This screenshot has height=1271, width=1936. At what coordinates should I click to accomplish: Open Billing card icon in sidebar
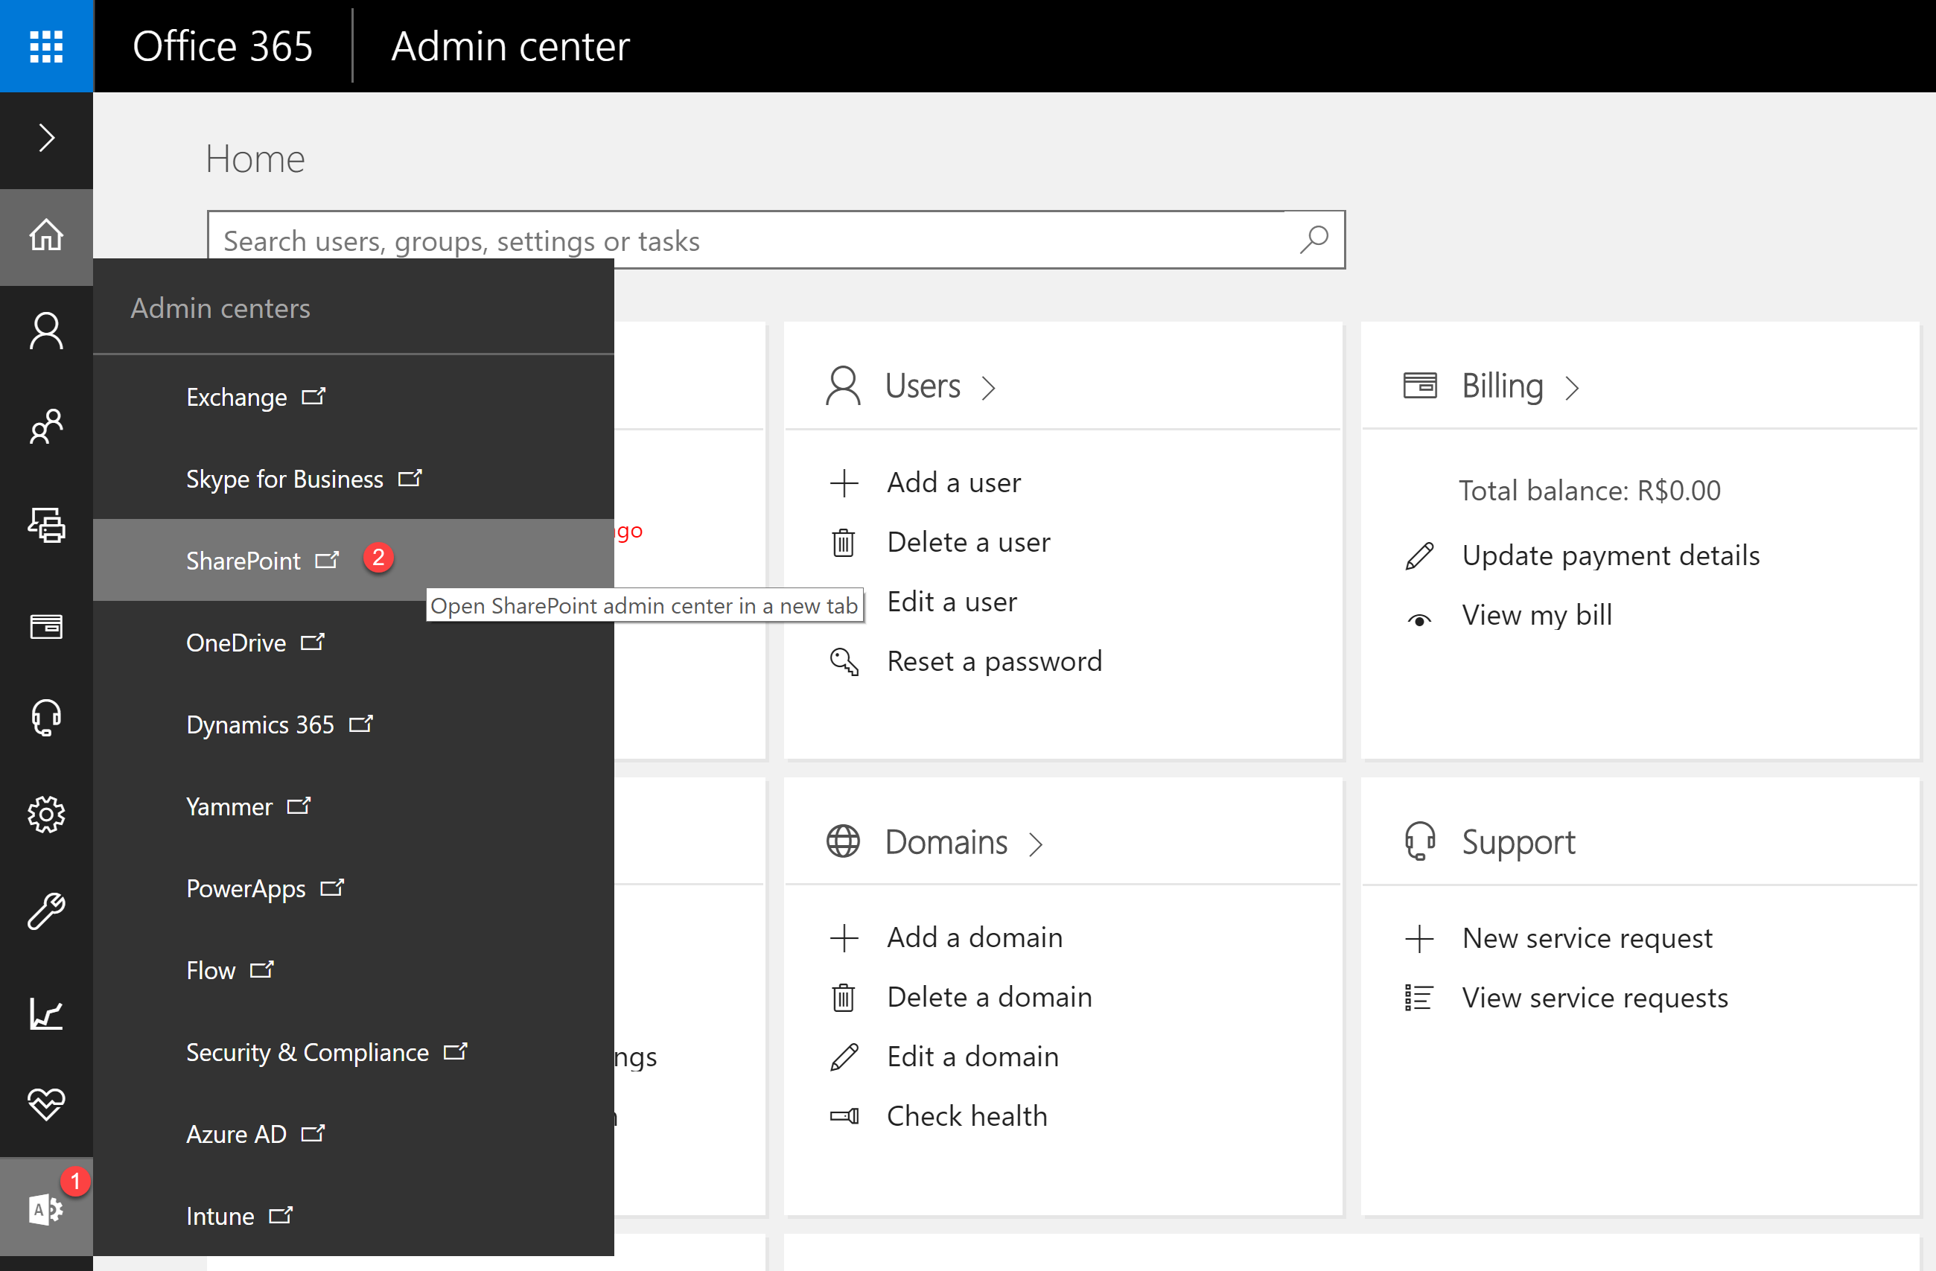46,626
